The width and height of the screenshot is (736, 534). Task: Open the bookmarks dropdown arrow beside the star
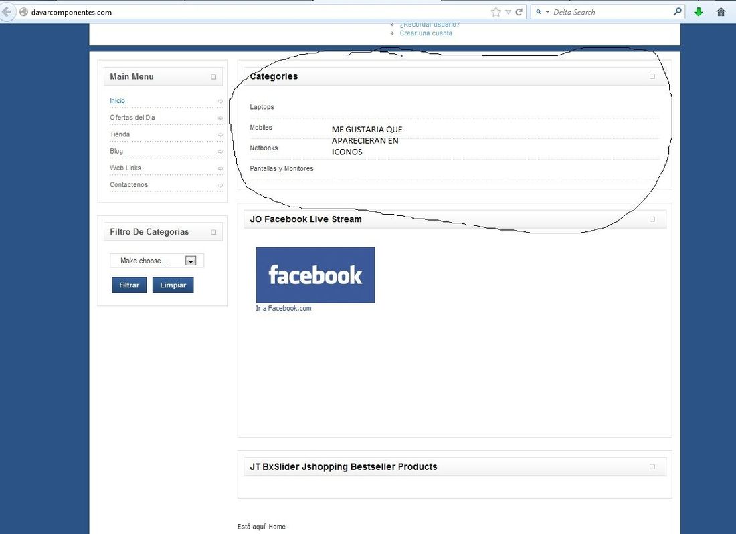click(508, 12)
